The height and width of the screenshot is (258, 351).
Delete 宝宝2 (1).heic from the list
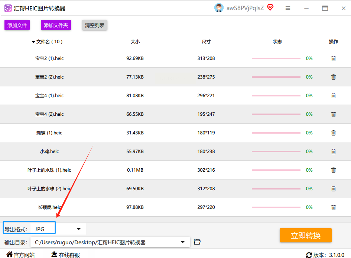pos(333,58)
